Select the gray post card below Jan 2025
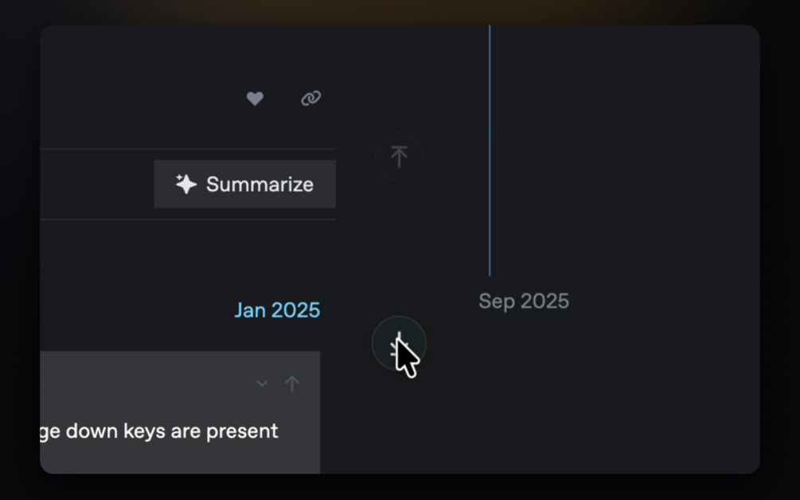 coord(180,412)
